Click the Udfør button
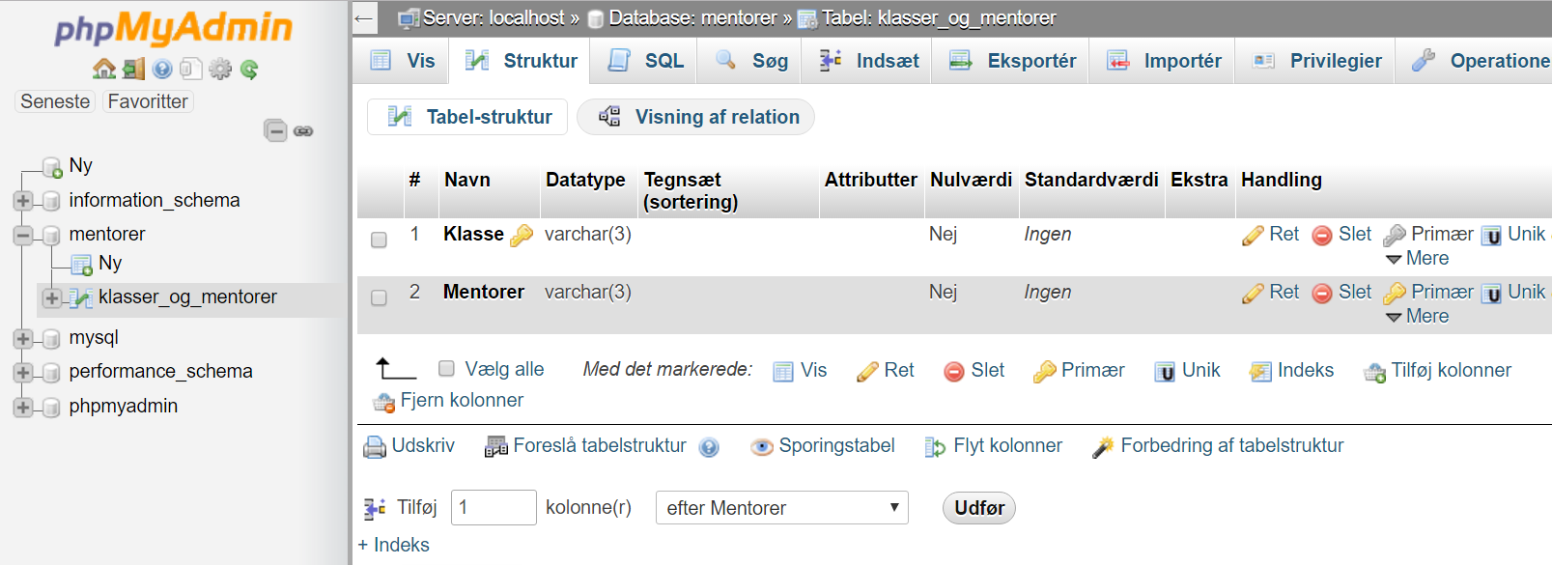The height and width of the screenshot is (565, 1552). pyautogui.click(x=978, y=508)
